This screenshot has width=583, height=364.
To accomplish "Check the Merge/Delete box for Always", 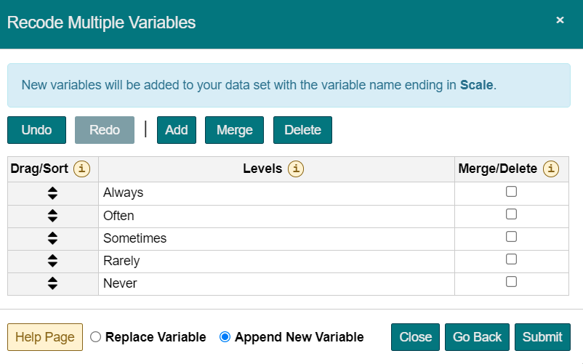I will [x=511, y=192].
